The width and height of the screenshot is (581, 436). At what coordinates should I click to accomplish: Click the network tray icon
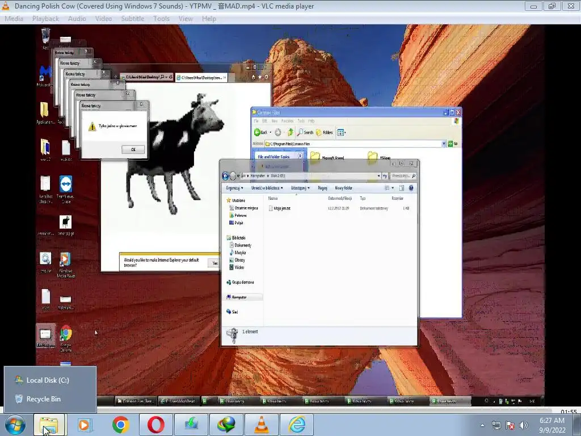click(496, 426)
